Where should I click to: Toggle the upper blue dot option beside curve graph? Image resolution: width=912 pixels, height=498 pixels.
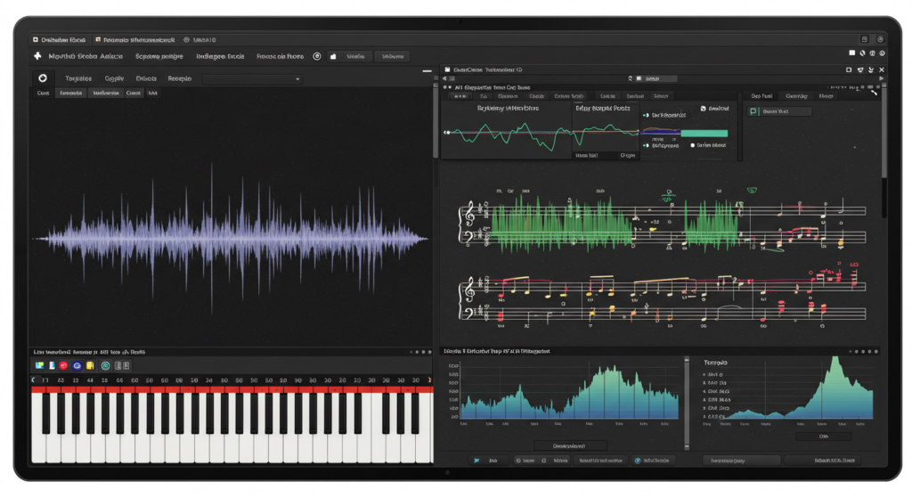click(646, 115)
